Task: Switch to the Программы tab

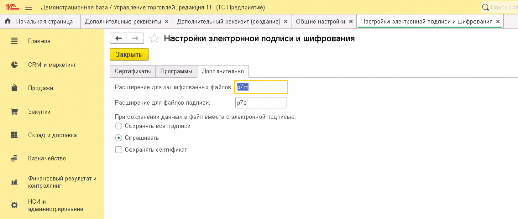Action: click(x=176, y=71)
